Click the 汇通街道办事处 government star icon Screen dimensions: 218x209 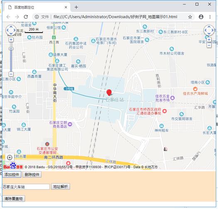(x=164, y=111)
